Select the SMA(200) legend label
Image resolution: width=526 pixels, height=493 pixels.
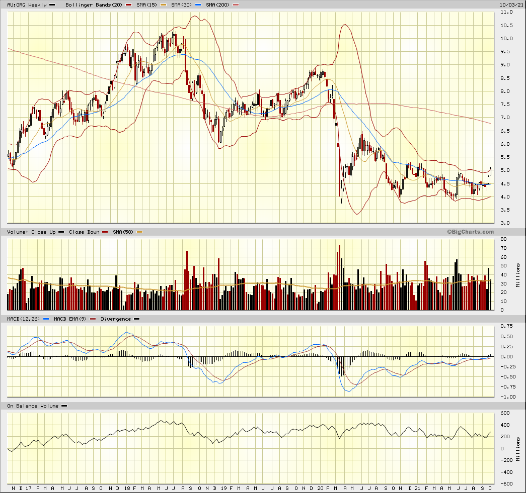217,5
